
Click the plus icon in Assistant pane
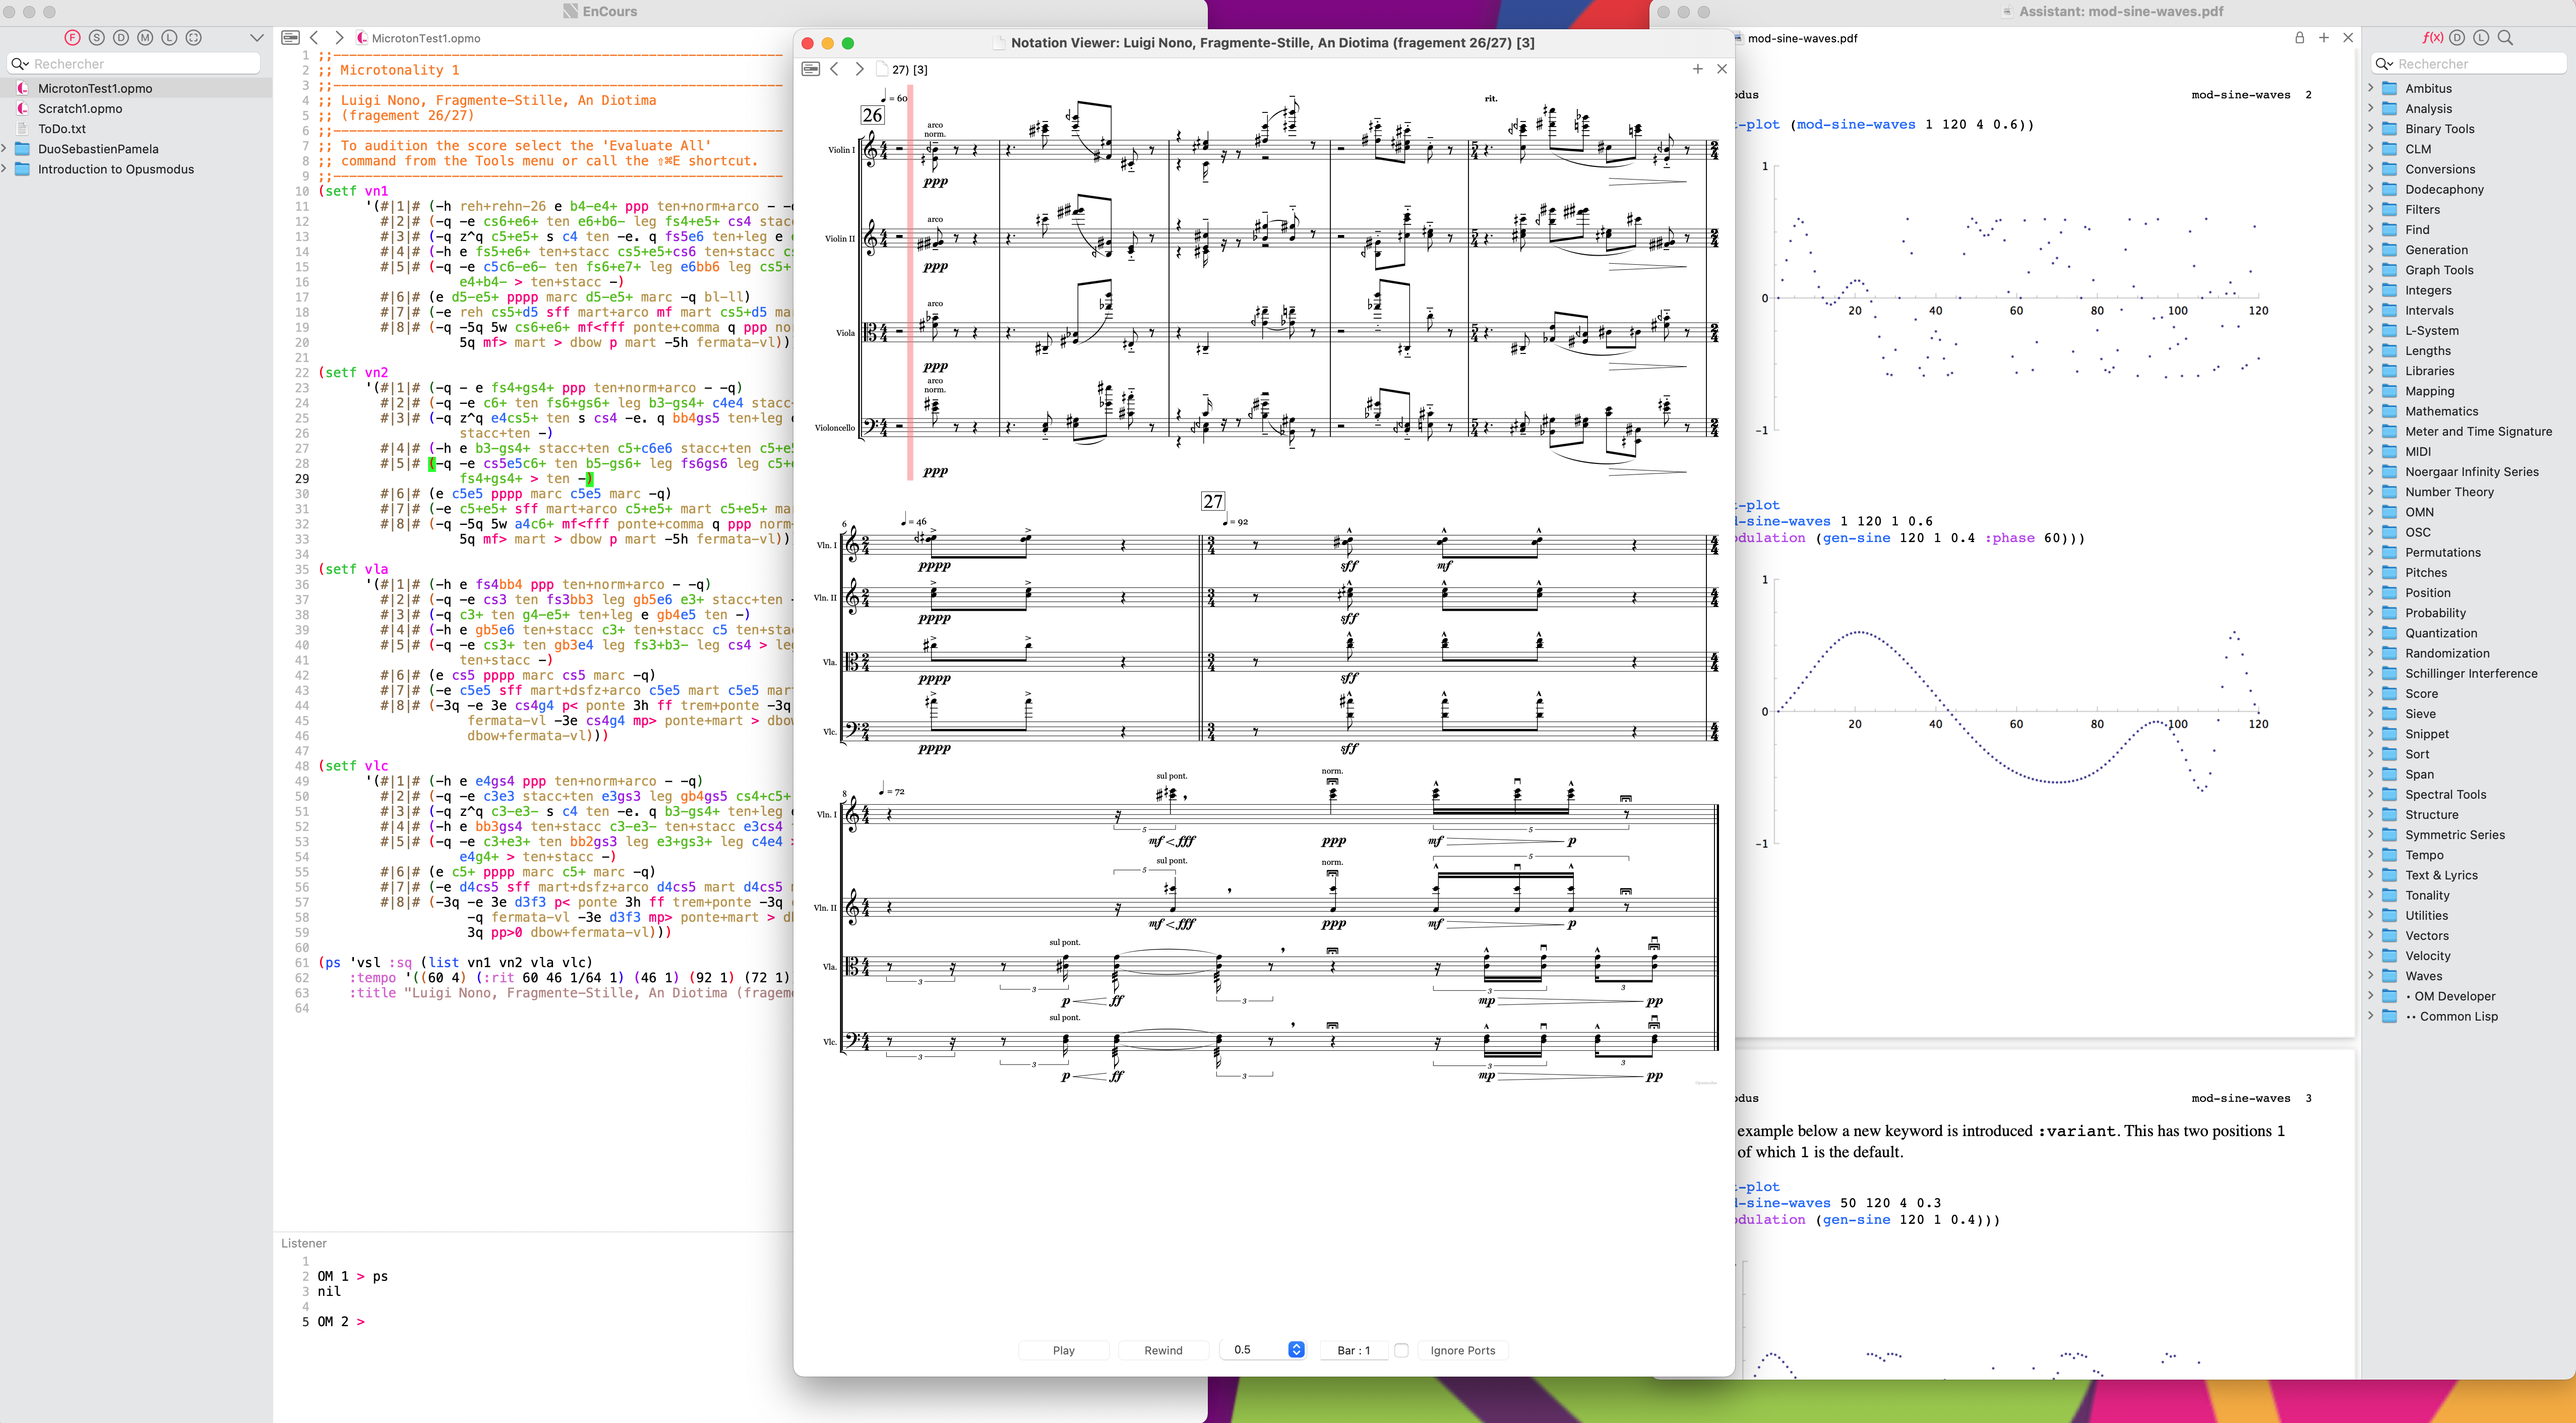(x=2324, y=38)
